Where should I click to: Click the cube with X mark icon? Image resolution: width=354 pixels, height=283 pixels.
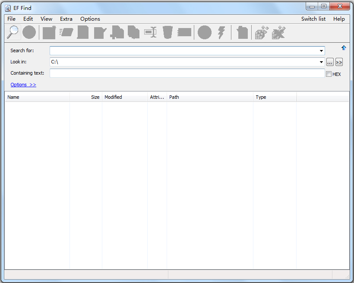[279, 32]
